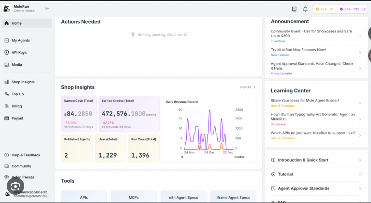
Task: Click the Refer Friends gift icon
Action: coord(7,177)
